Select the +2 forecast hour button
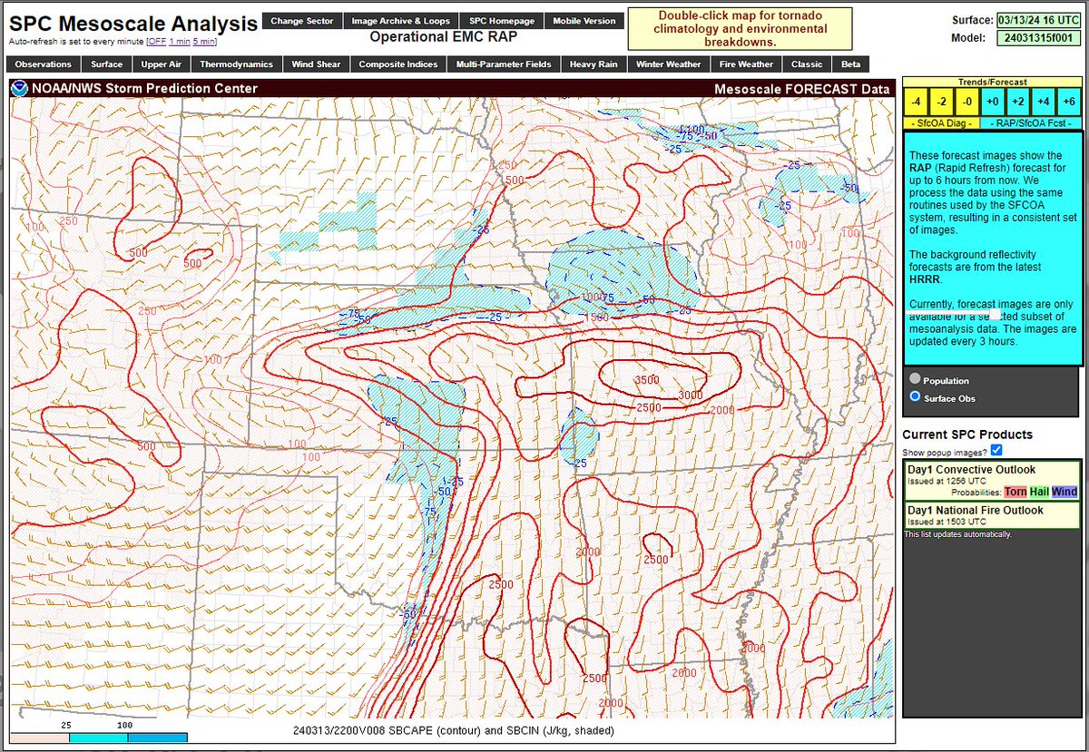The width and height of the screenshot is (1089, 752). 1018,101
